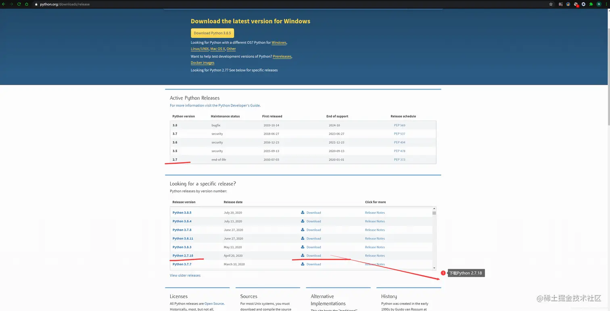Click the 3.8 version cell in Active Releases

coord(175,125)
